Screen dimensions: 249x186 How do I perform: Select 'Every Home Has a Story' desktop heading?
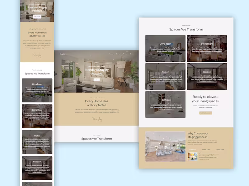(x=96, y=103)
